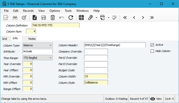Image resolution: width=179 pixels, height=103 pixels.
Task: Click the Column Num field
Action: pyautogui.click(x=31, y=31)
